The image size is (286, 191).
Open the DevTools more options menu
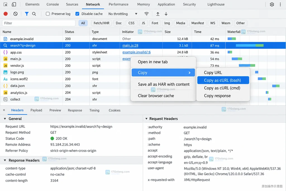pos(280,4)
